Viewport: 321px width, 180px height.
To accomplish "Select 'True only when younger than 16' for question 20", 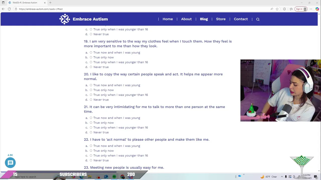I will 91,95.
